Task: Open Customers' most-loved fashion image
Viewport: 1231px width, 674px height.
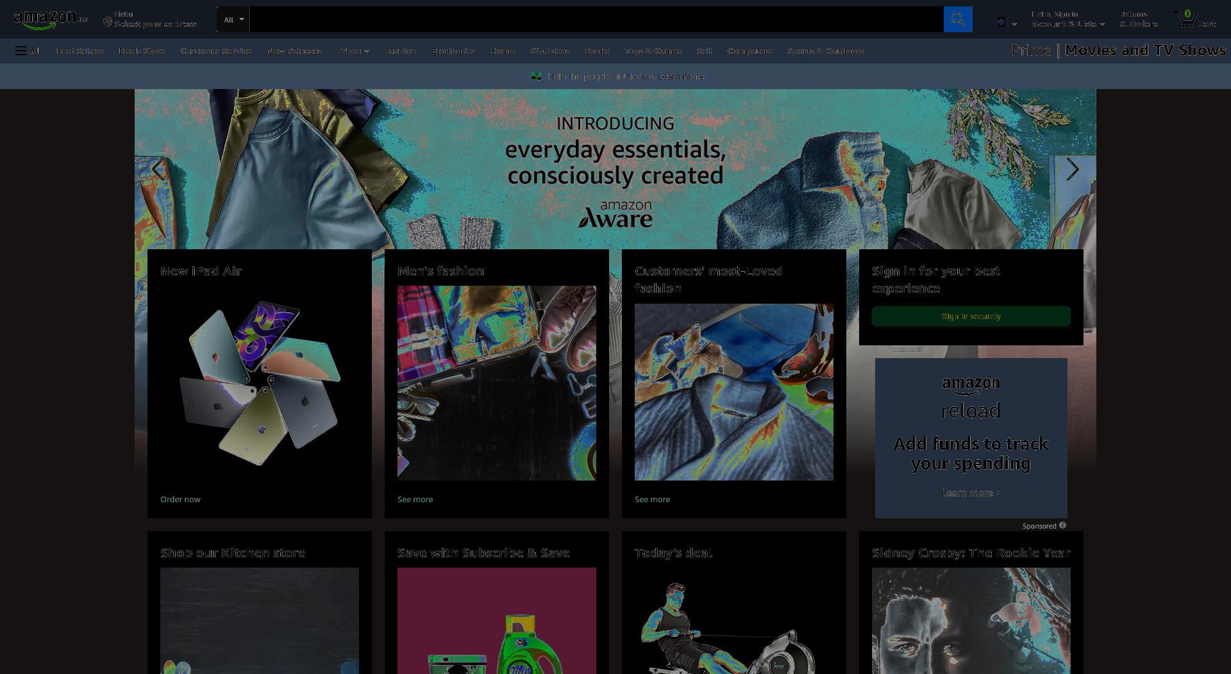Action: pos(734,392)
